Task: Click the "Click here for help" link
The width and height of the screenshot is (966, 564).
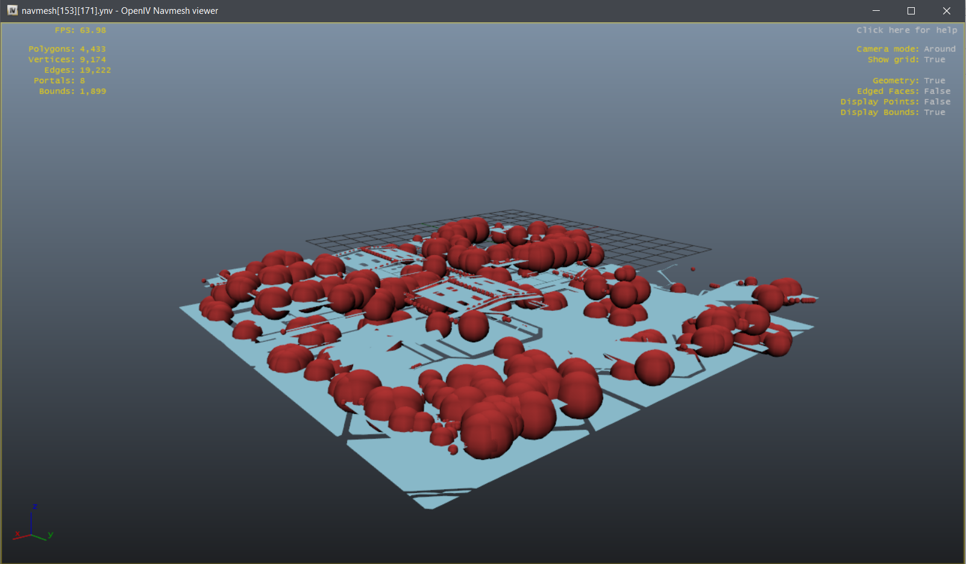Action: [906, 30]
